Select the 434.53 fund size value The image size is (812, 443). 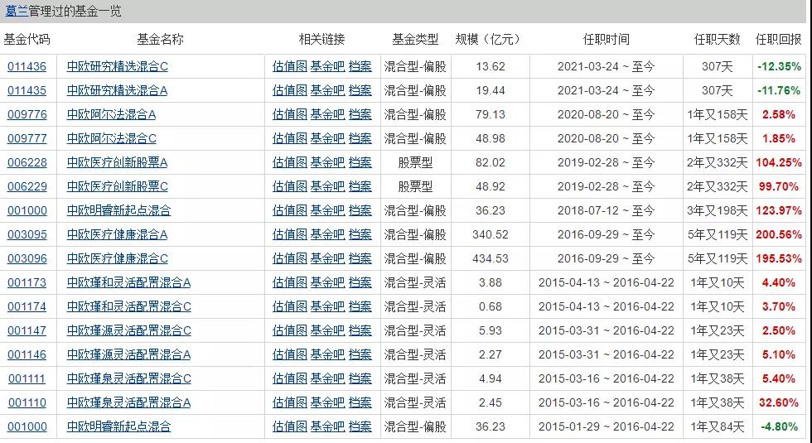[x=491, y=258]
